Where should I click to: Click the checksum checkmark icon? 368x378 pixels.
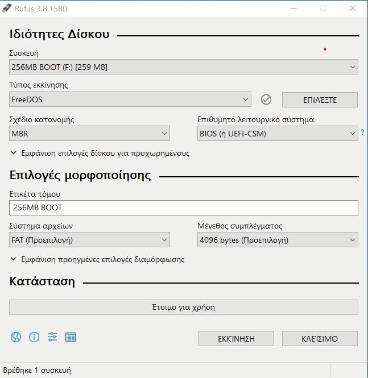pyautogui.click(x=266, y=99)
